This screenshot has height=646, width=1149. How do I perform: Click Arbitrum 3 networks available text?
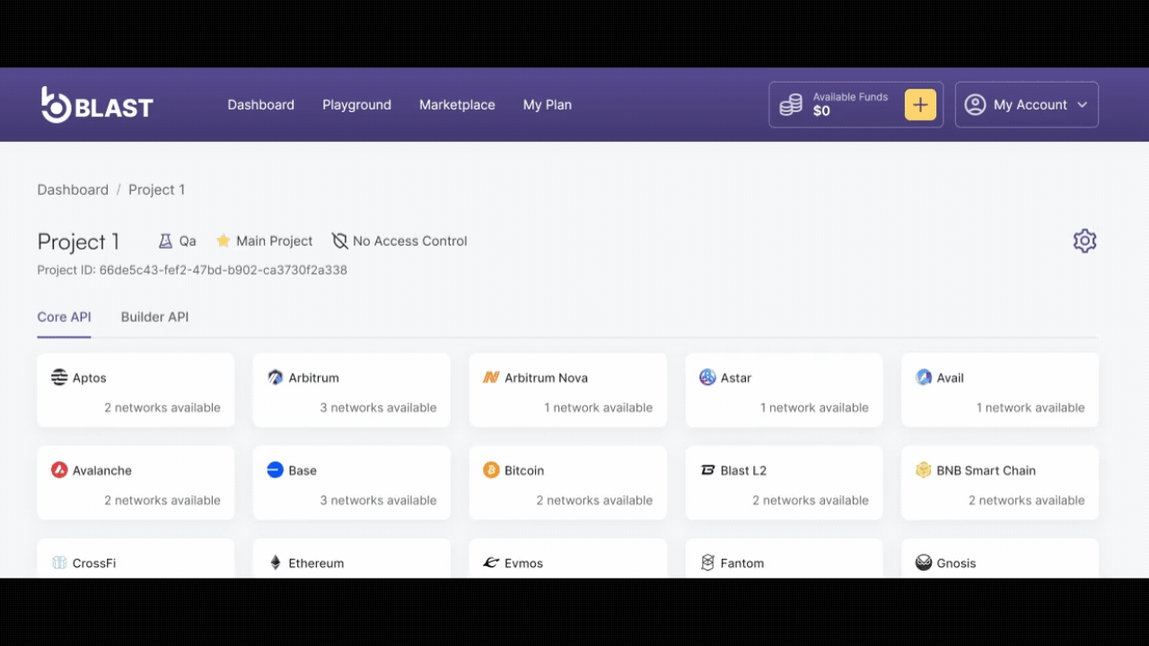tap(378, 407)
